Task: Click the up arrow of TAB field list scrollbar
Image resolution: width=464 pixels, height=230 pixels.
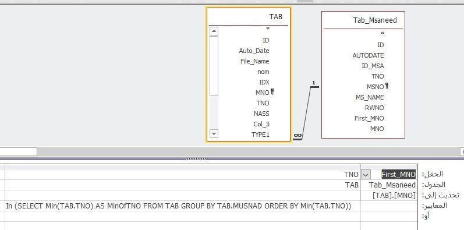Action: [x=214, y=31]
